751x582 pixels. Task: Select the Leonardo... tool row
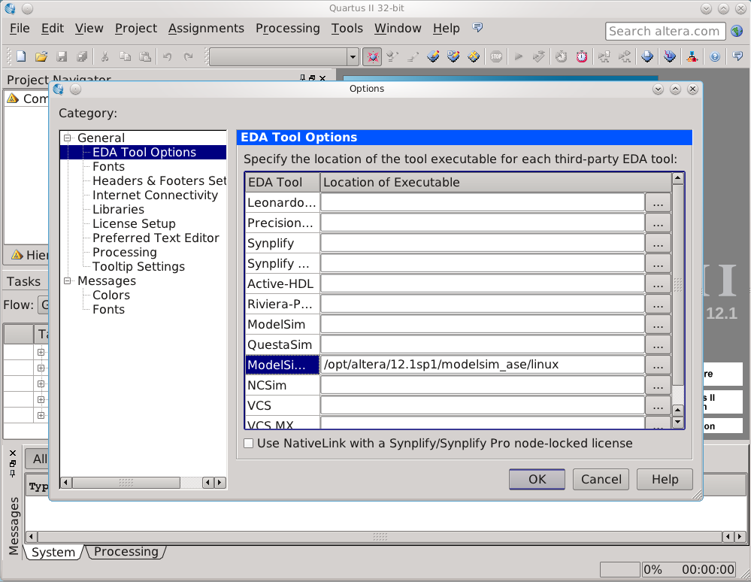tap(282, 202)
